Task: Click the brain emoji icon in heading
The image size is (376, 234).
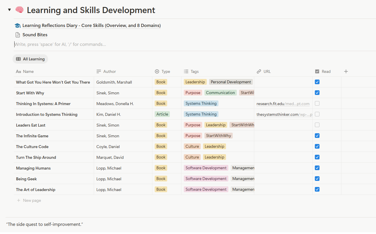Action: click(x=19, y=10)
